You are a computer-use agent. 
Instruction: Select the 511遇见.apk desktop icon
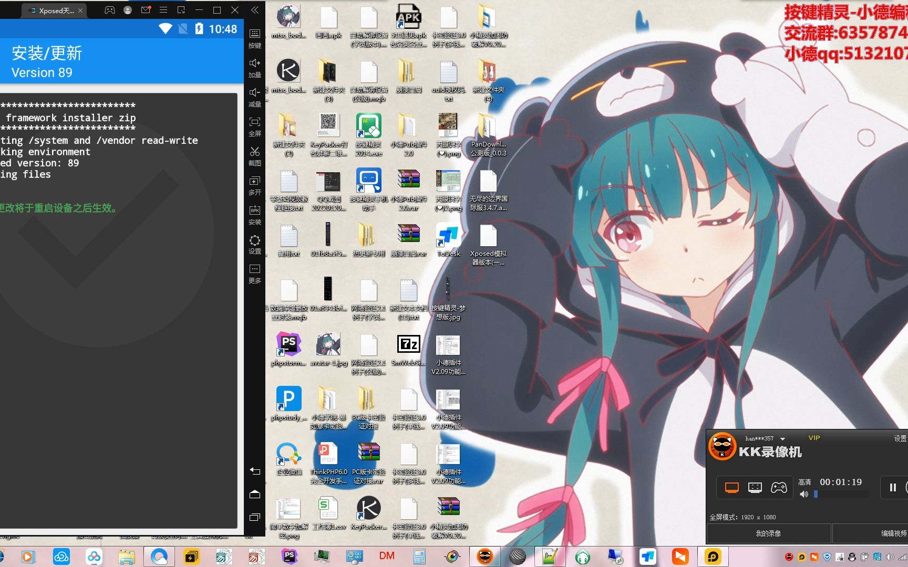click(x=409, y=26)
